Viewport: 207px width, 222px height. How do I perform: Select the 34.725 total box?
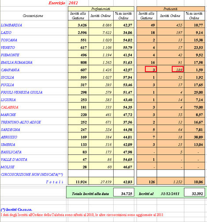(124, 192)
